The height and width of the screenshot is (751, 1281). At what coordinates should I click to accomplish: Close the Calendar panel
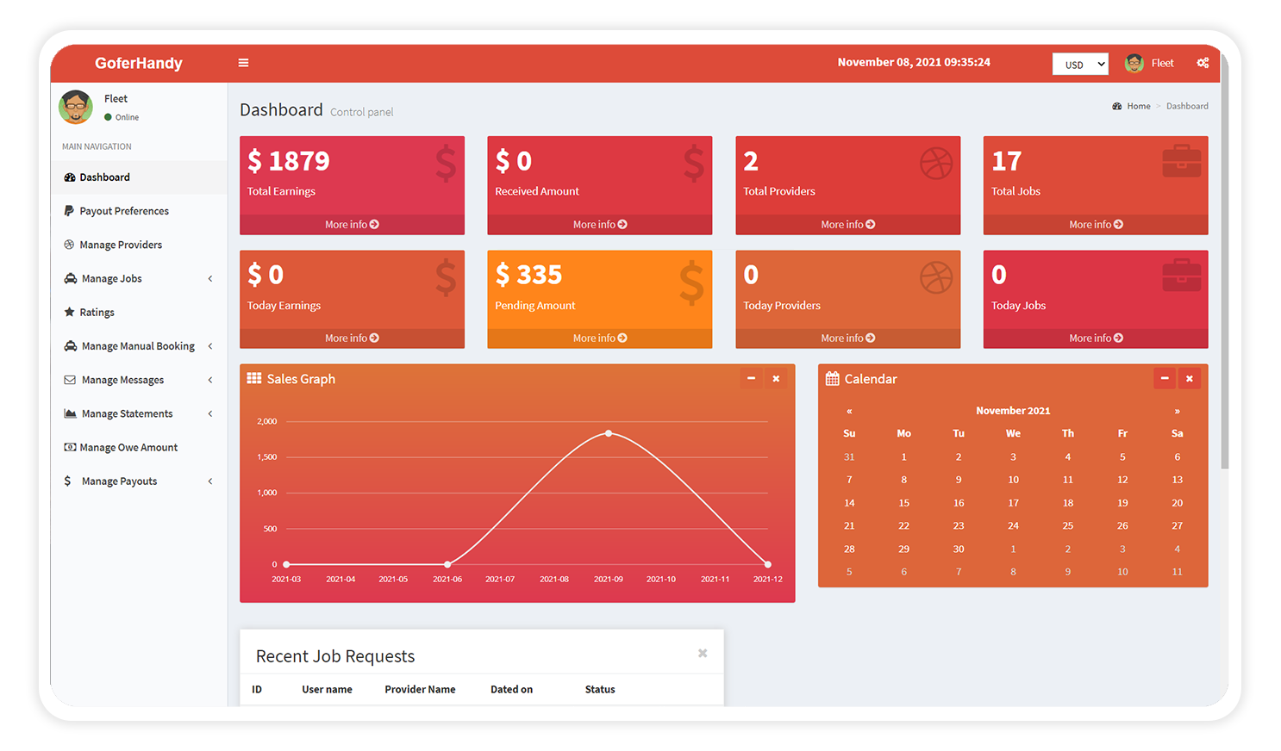pyautogui.click(x=1190, y=378)
